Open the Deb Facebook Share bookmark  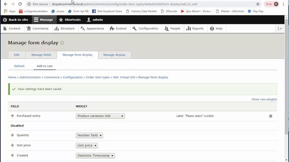point(107,11)
